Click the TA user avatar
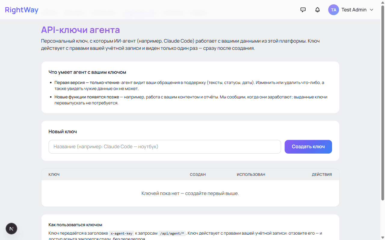385x240 pixels. click(x=334, y=10)
